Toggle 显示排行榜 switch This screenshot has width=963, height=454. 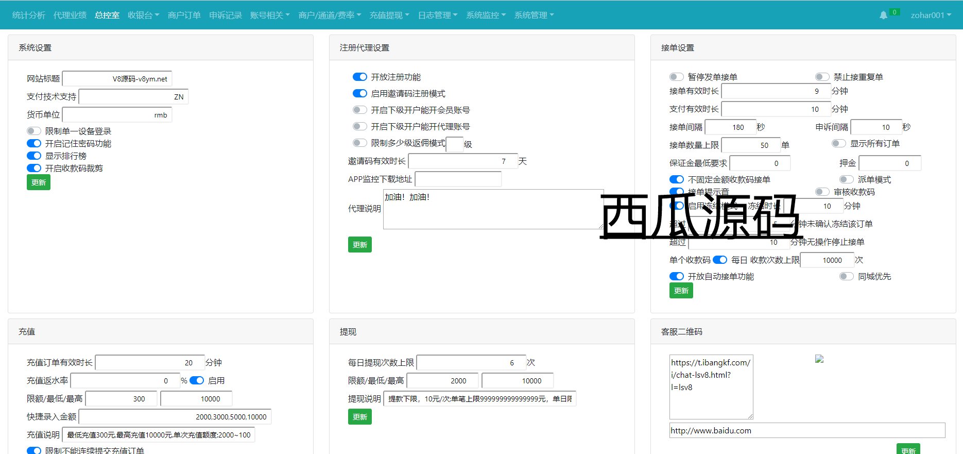(34, 156)
